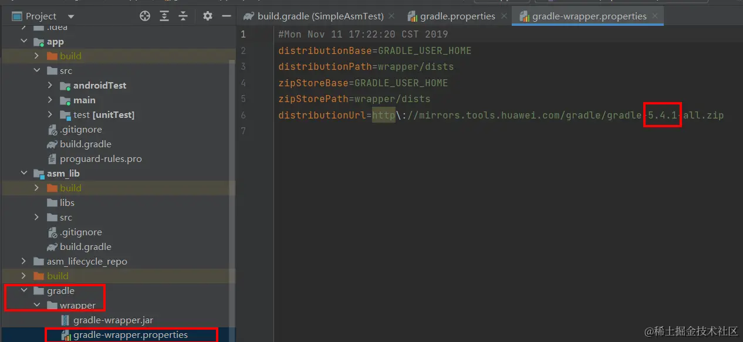Open build.gradle under app

(86, 144)
